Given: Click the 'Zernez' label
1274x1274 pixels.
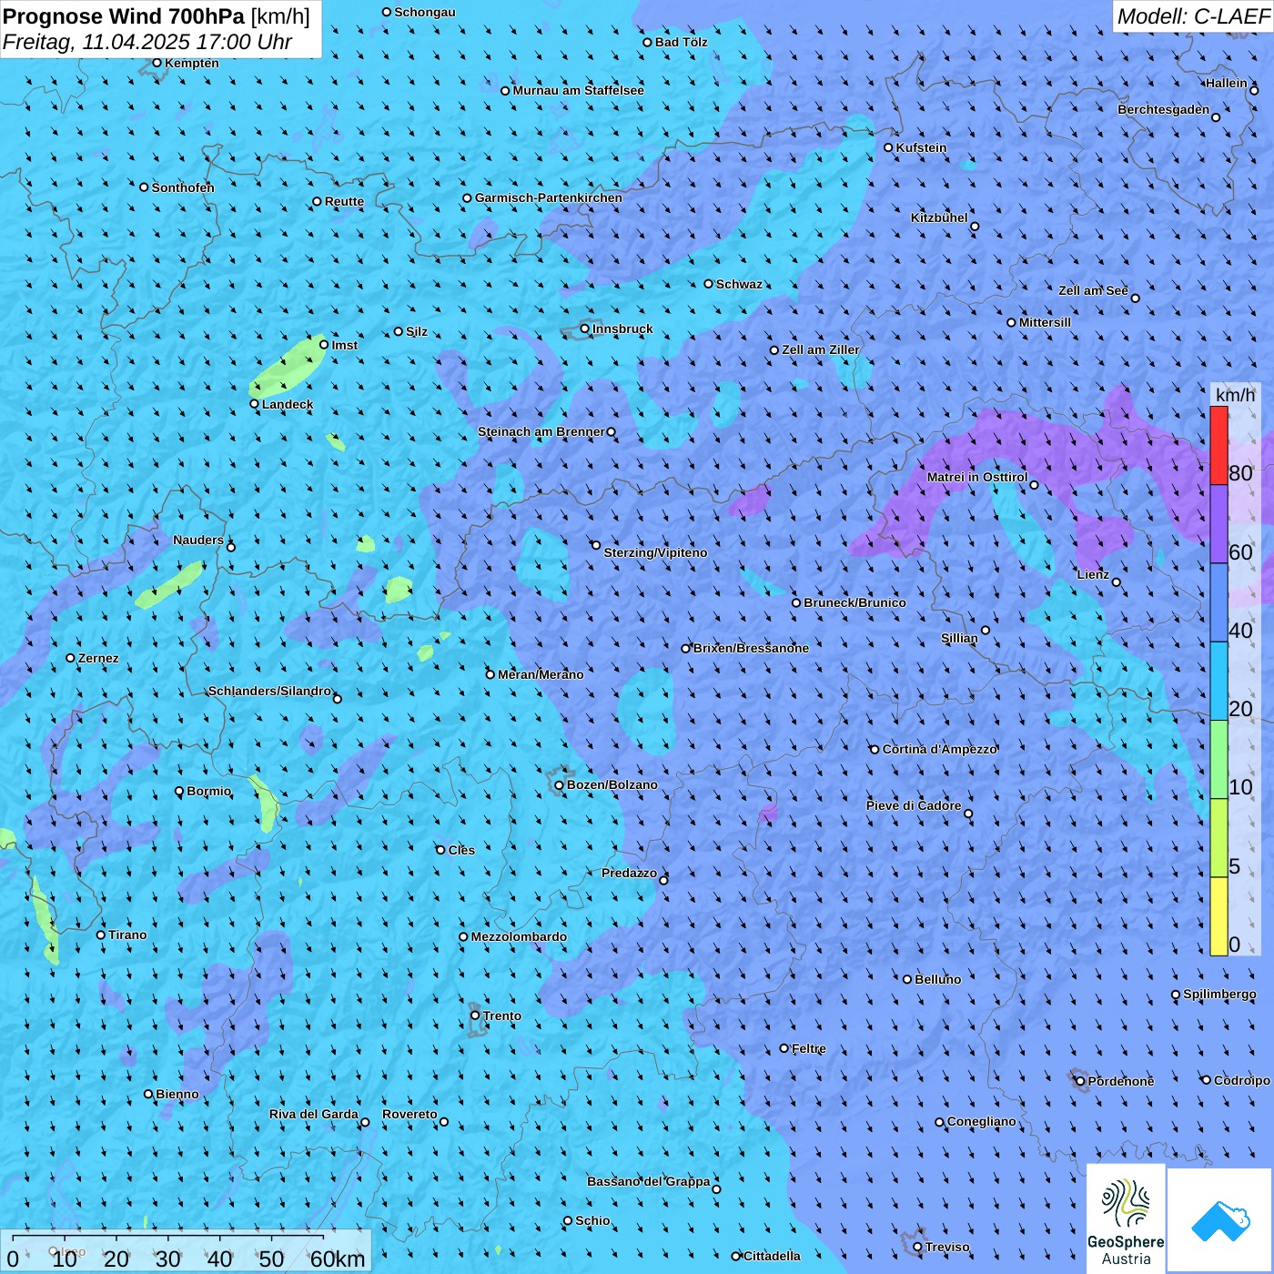Looking at the screenshot, I should click(98, 658).
